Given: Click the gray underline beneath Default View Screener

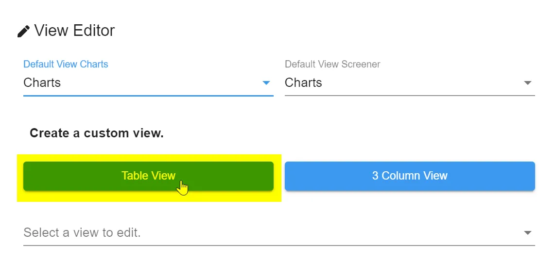Looking at the screenshot, I should pos(409,96).
